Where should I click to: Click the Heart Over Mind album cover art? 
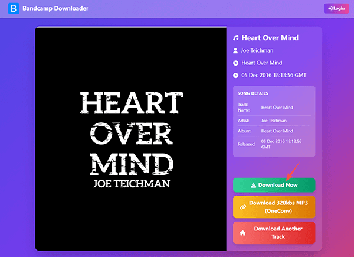coord(131,139)
